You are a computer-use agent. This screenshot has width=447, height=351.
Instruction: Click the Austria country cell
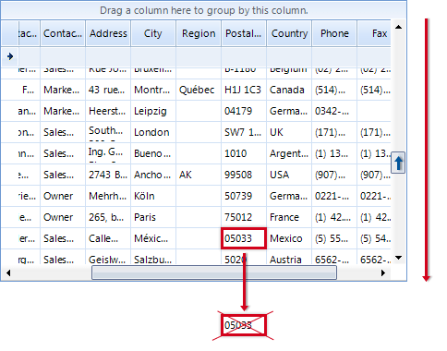[289, 258]
